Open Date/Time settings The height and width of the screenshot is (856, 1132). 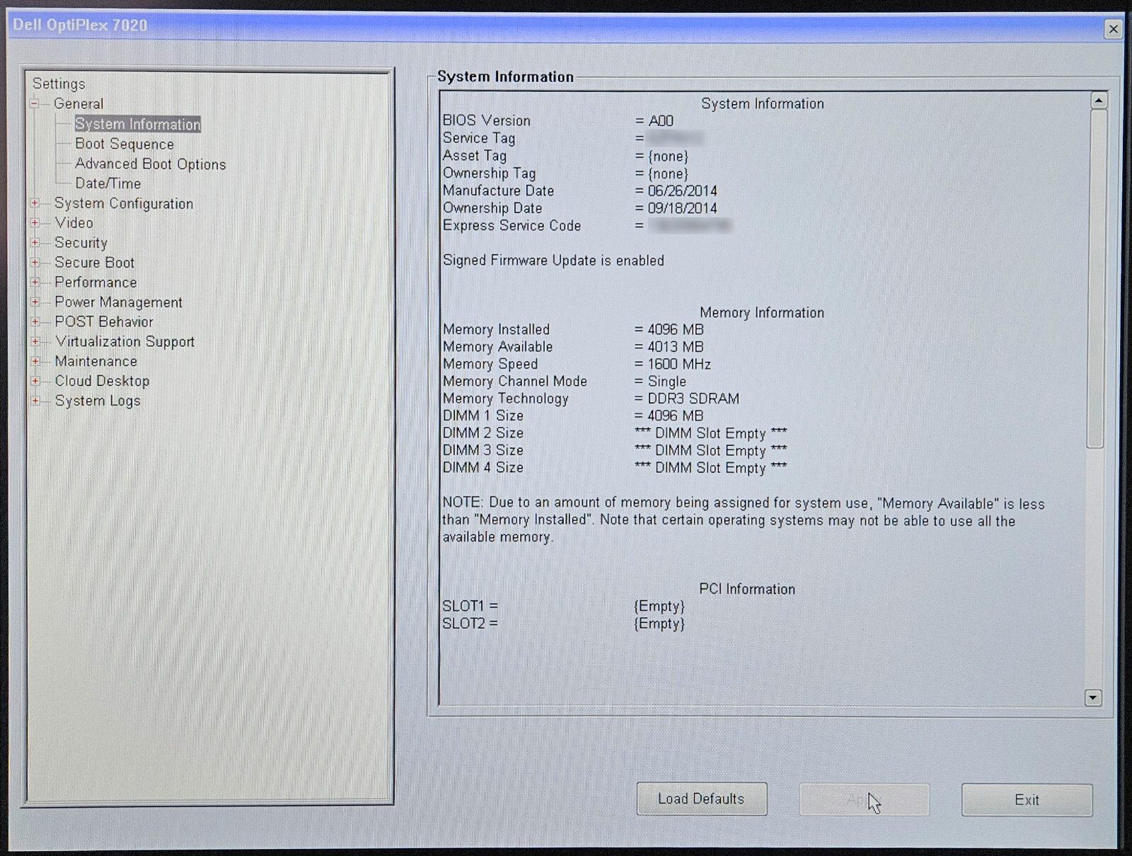108,183
